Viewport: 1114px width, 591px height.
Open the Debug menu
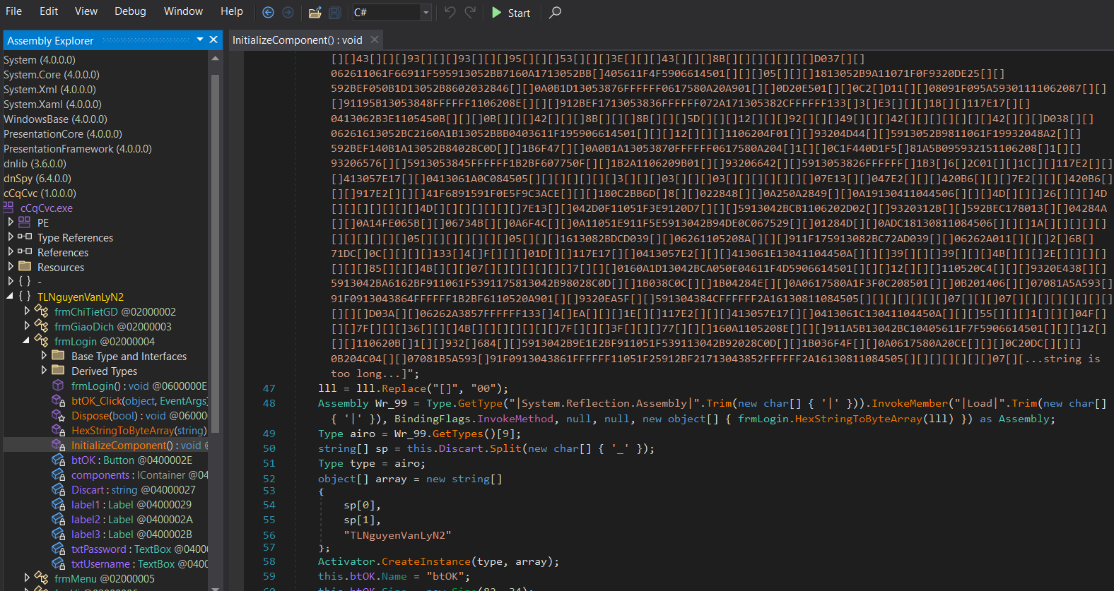coord(130,11)
